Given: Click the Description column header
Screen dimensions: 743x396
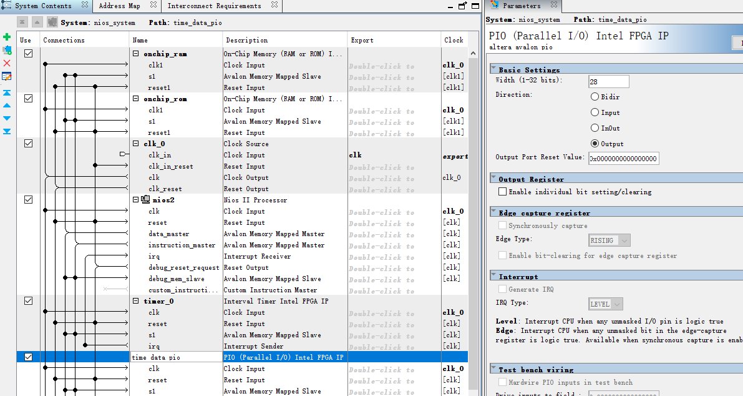Looking at the screenshot, I should pos(284,40).
